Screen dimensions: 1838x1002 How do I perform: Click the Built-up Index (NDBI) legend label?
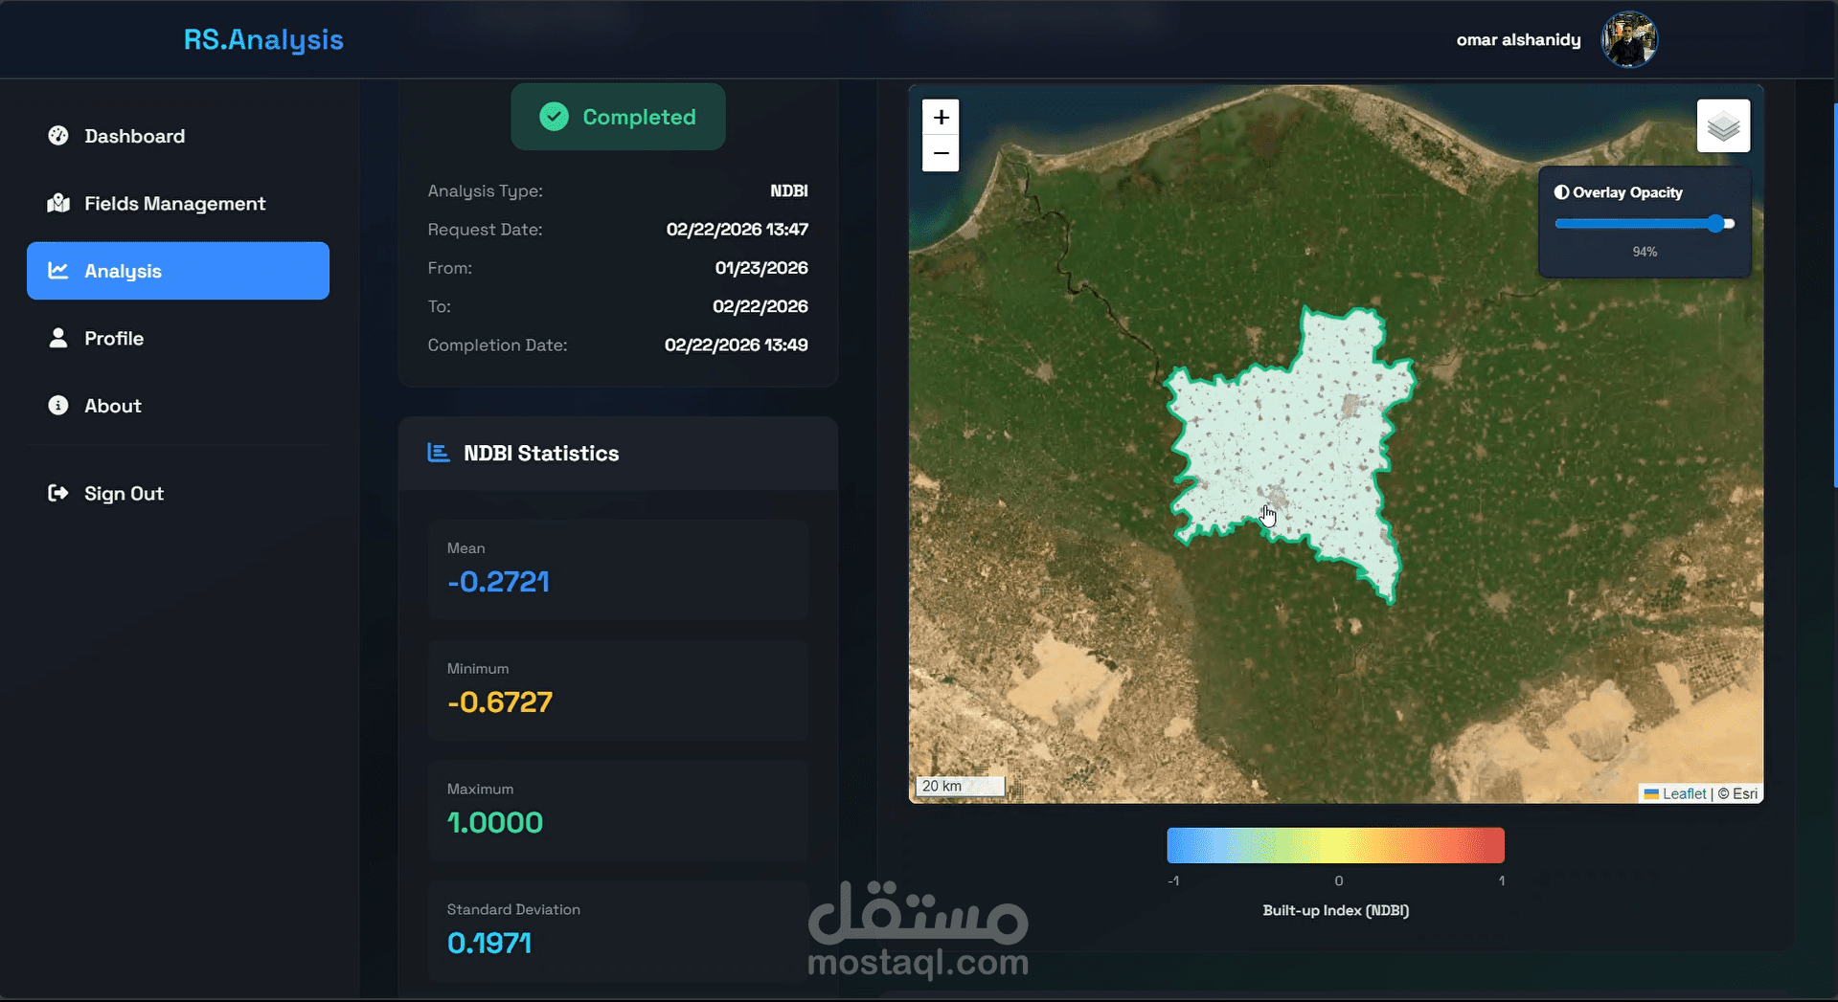click(x=1335, y=910)
